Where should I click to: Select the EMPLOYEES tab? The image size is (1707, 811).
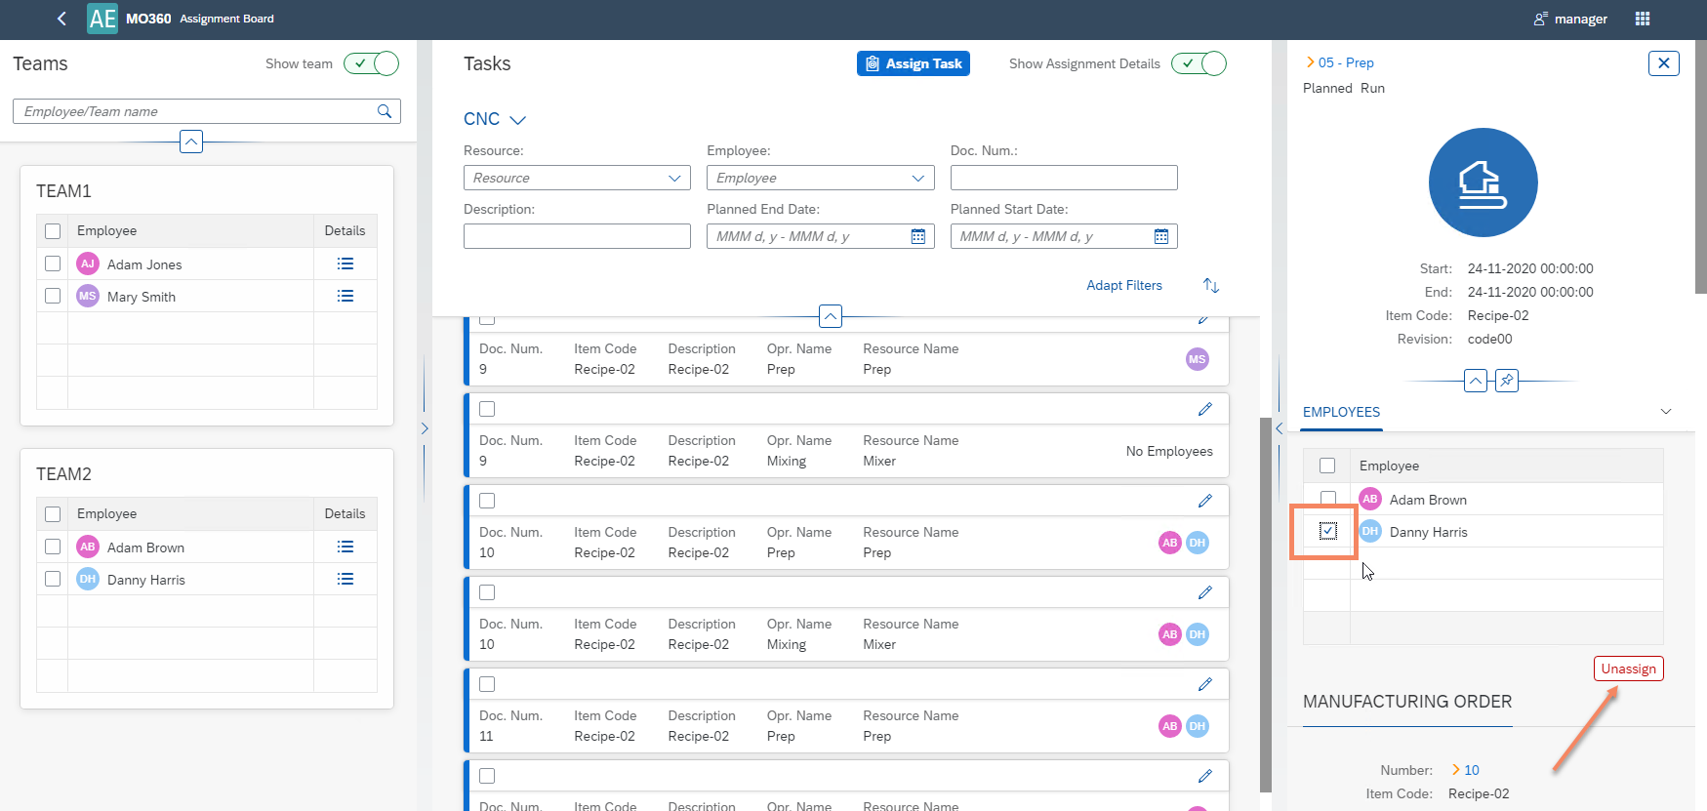point(1341,412)
